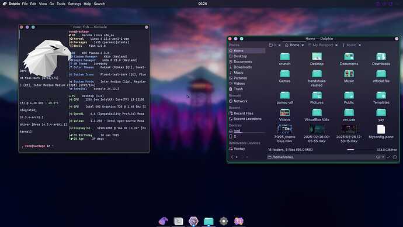
Task: Click the checkmark icon in the Dolphin bottom bar
Action: [x=388, y=157]
